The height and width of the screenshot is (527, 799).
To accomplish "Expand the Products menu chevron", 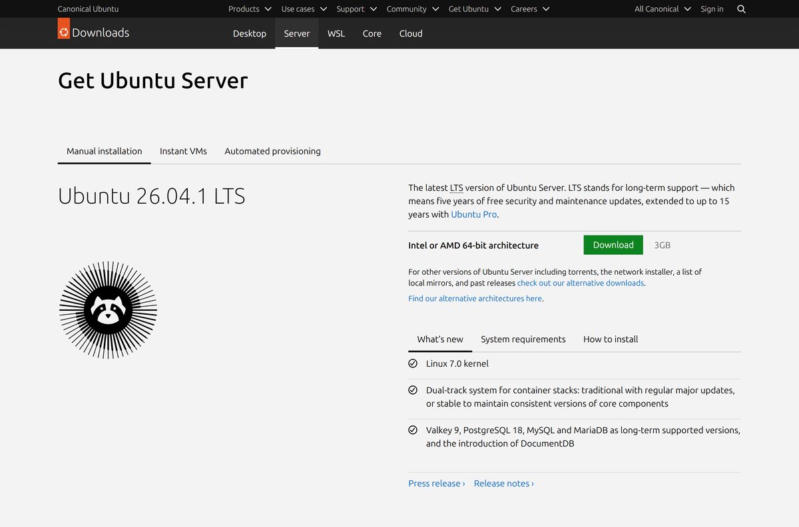I will click(x=268, y=9).
